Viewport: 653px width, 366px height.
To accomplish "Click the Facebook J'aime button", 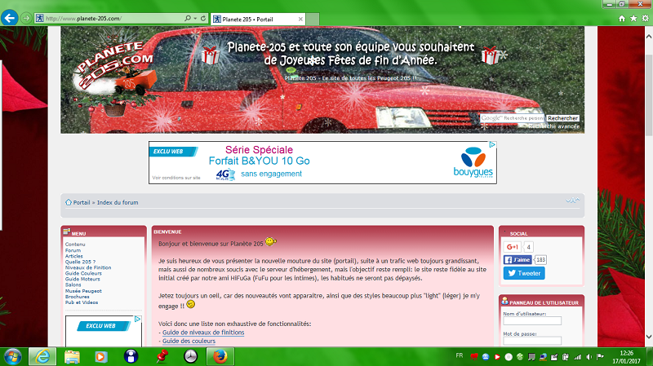I will click(x=518, y=260).
